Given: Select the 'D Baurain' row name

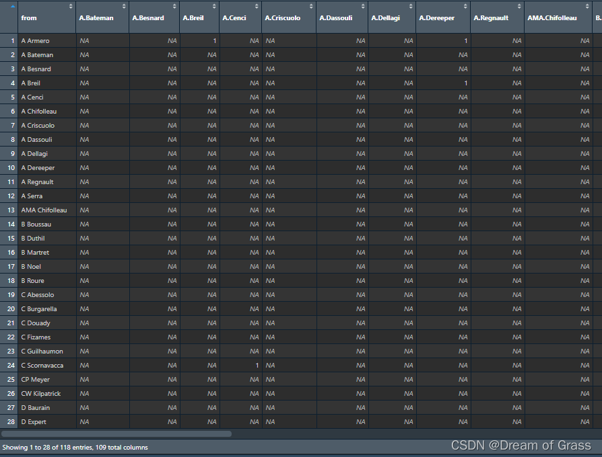Looking at the screenshot, I should 35,408.
